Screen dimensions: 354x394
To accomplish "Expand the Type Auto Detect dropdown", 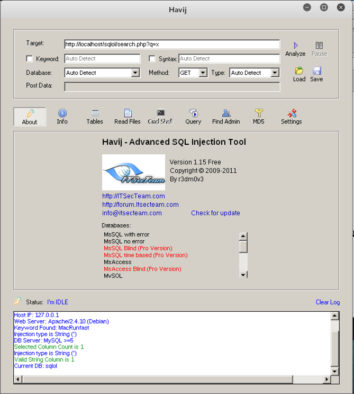I will 275,73.
